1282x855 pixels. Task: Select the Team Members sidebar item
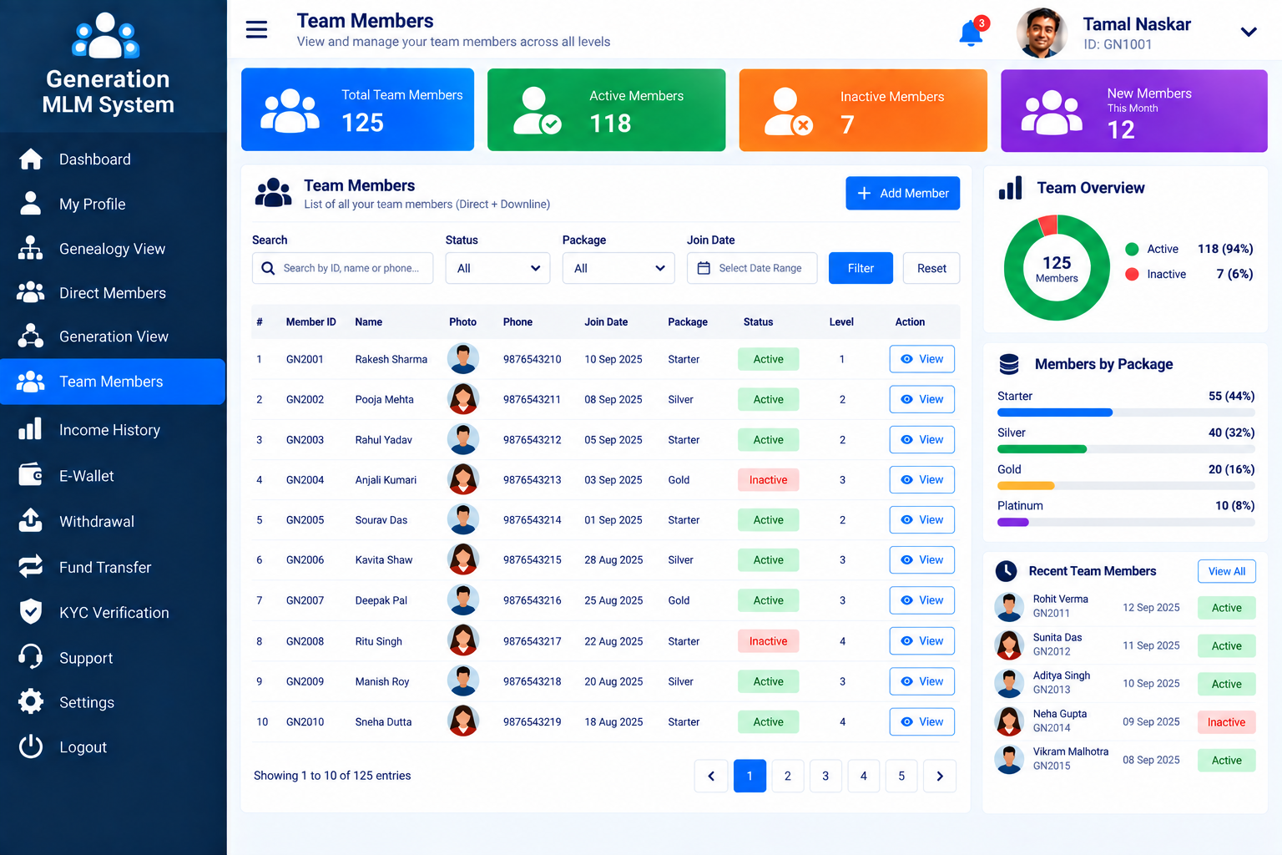click(113, 382)
